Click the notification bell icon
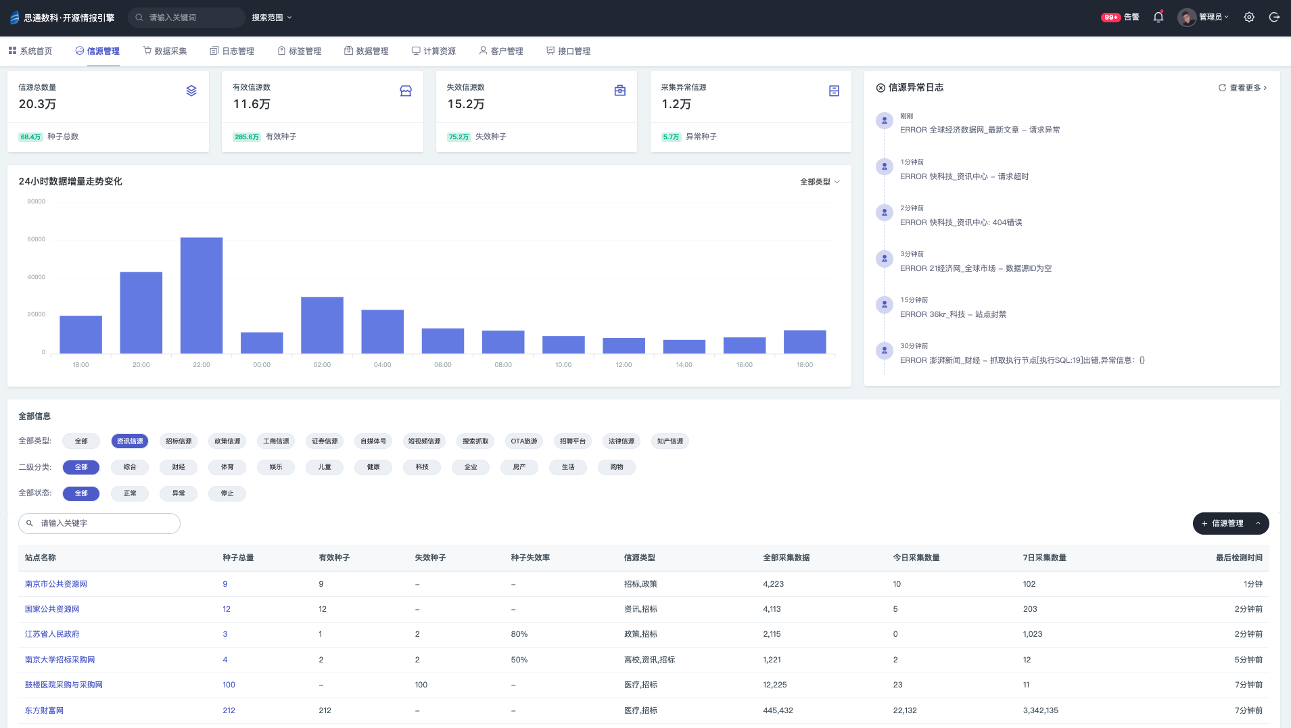Viewport: 1291px width, 728px height. 1158,18
